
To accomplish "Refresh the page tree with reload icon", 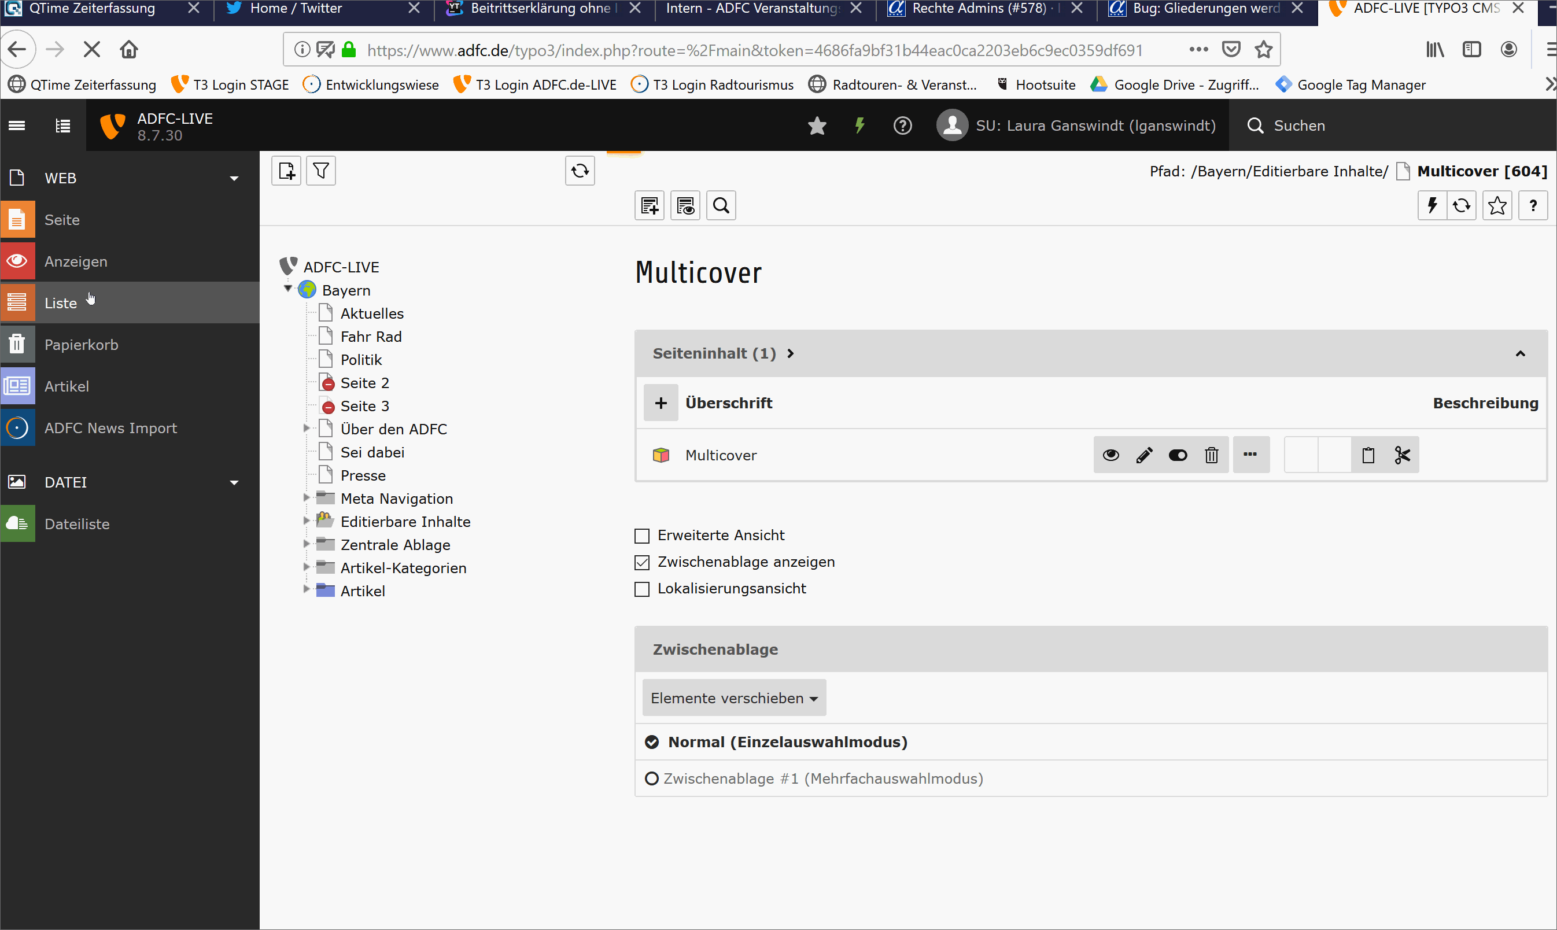I will (x=580, y=171).
